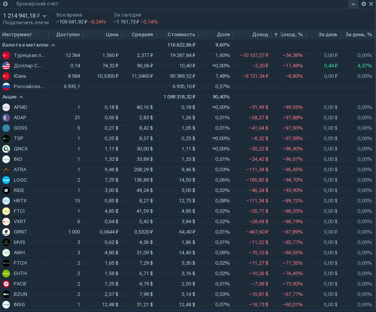Click the FTCH stock logo
This screenshot has width=376, height=312.
(x=6, y=263)
